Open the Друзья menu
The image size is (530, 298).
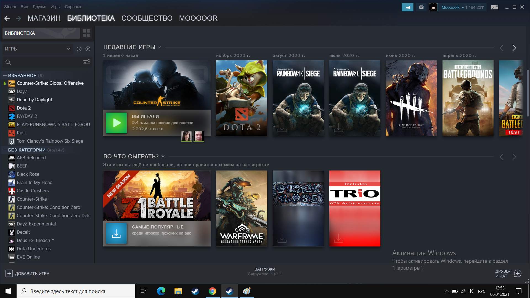coord(39,7)
